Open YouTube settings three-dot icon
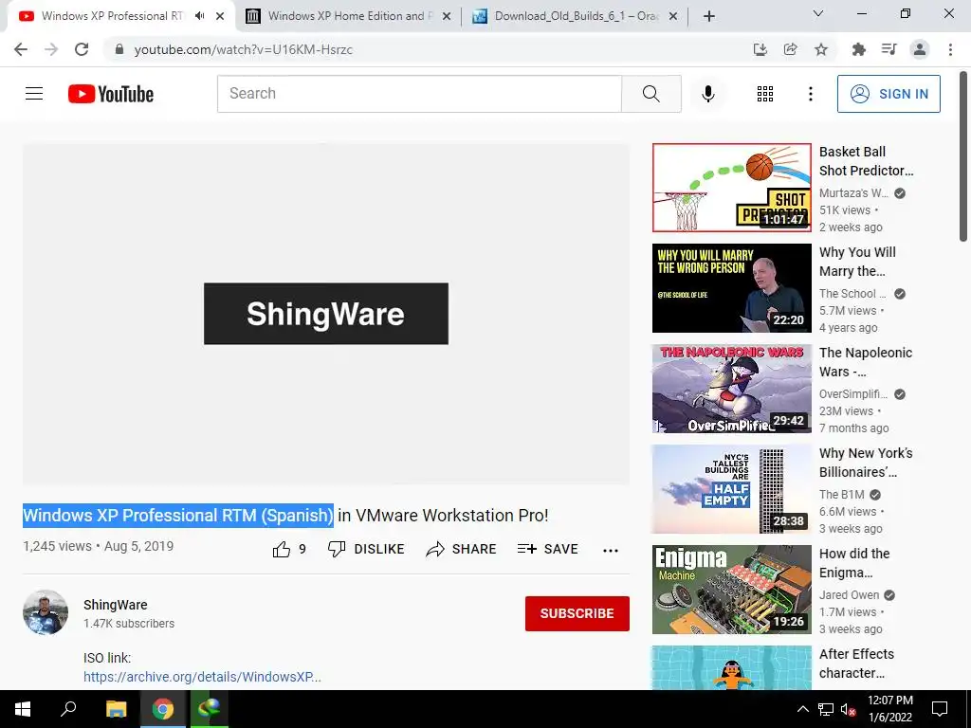This screenshot has height=728, width=971. [x=811, y=94]
